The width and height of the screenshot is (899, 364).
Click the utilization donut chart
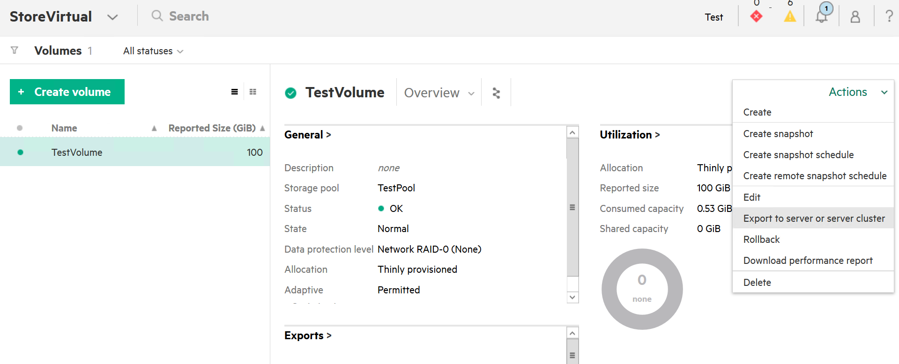click(642, 289)
